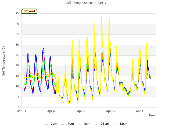Click the BC_met annotation label
172x129 pixels.
[x=29, y=11]
